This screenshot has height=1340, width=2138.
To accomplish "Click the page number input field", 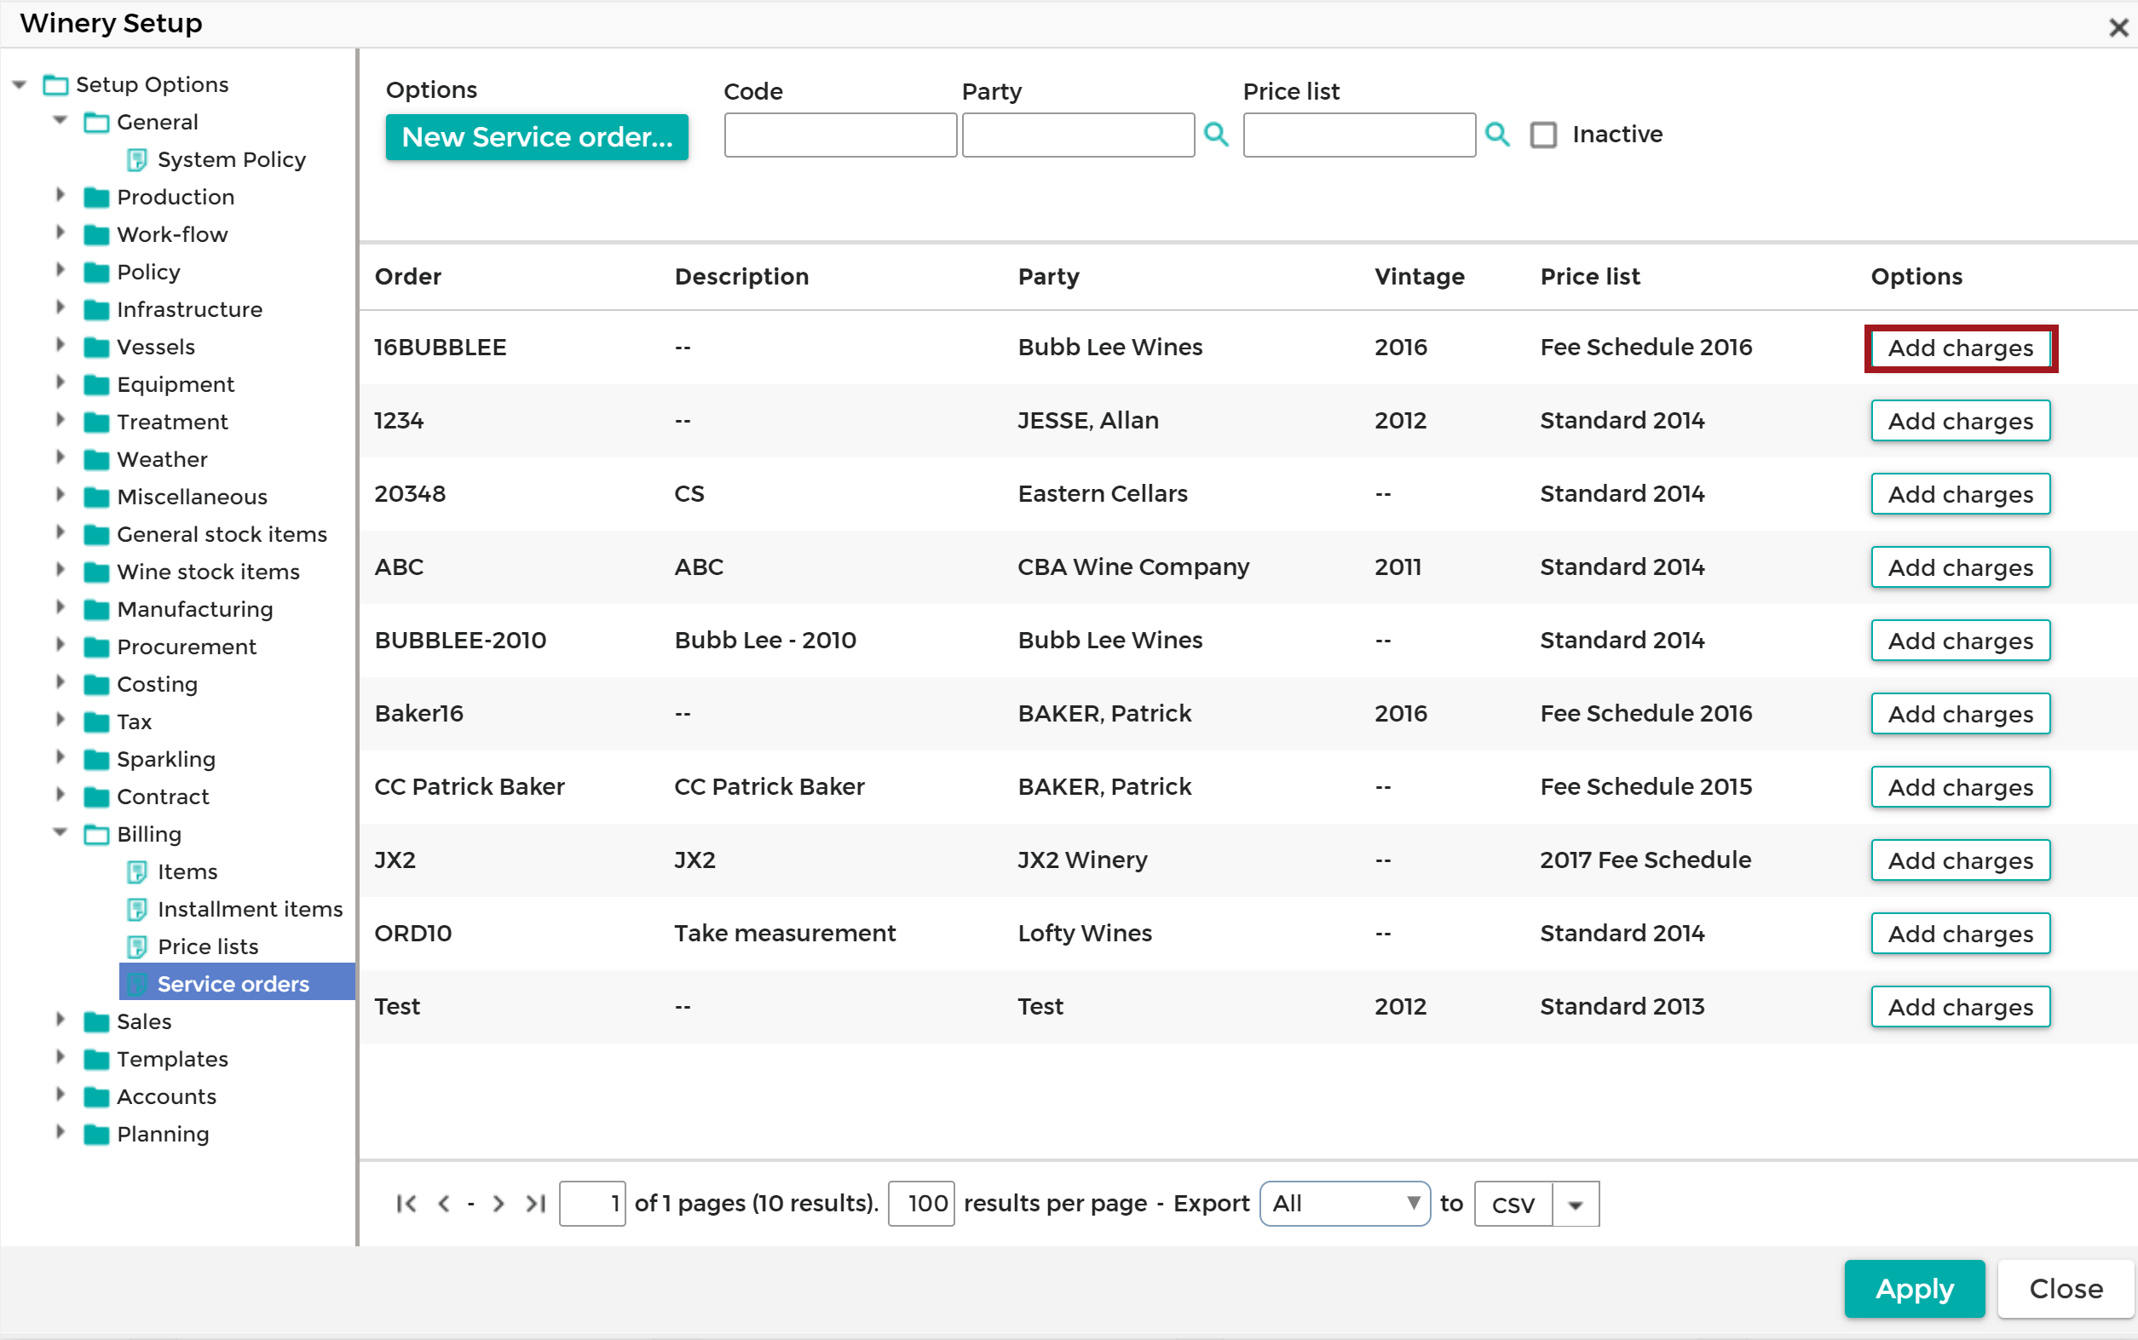I will pos(592,1204).
